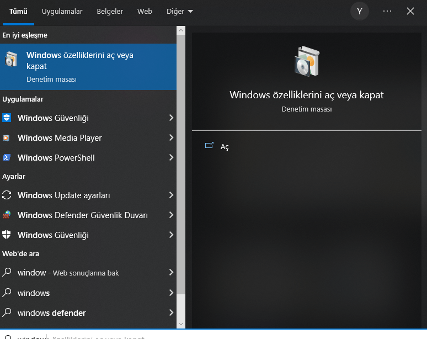Switch to the Uygulamalar tab
This screenshot has height=339, width=427.
pos(62,12)
